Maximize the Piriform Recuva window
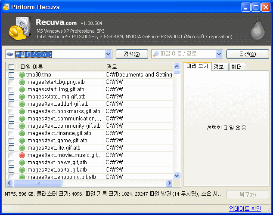 click(256, 7)
